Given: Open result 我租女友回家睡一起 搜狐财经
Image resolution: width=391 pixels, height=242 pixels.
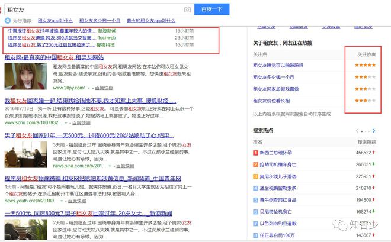Looking at the screenshot, I should (90, 101).
